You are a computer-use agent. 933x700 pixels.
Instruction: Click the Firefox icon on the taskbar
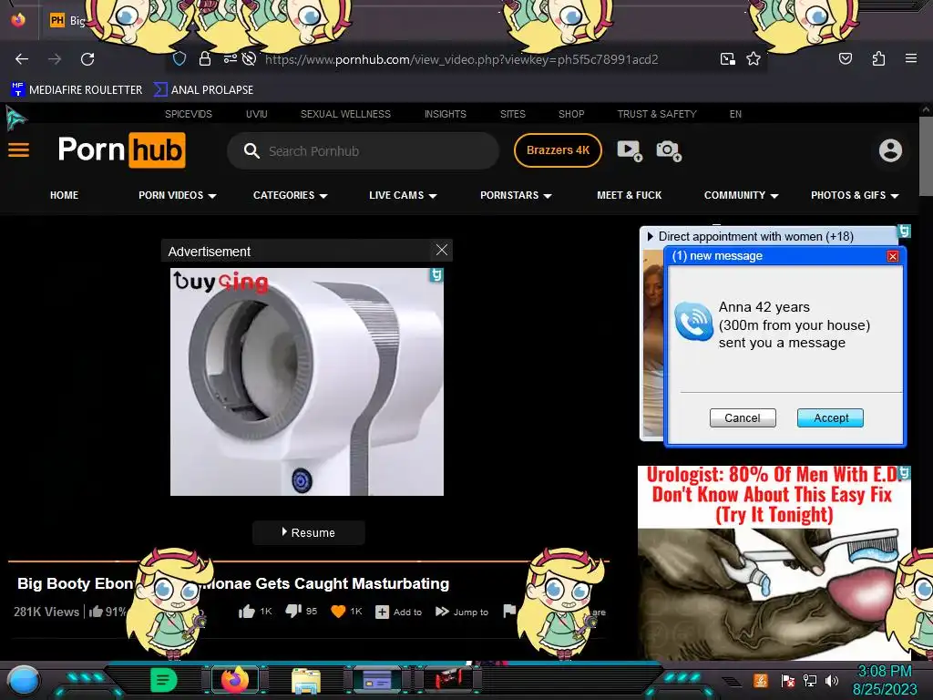coord(234,680)
